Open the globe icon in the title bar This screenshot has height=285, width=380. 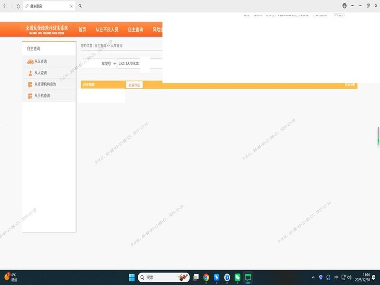344,6
